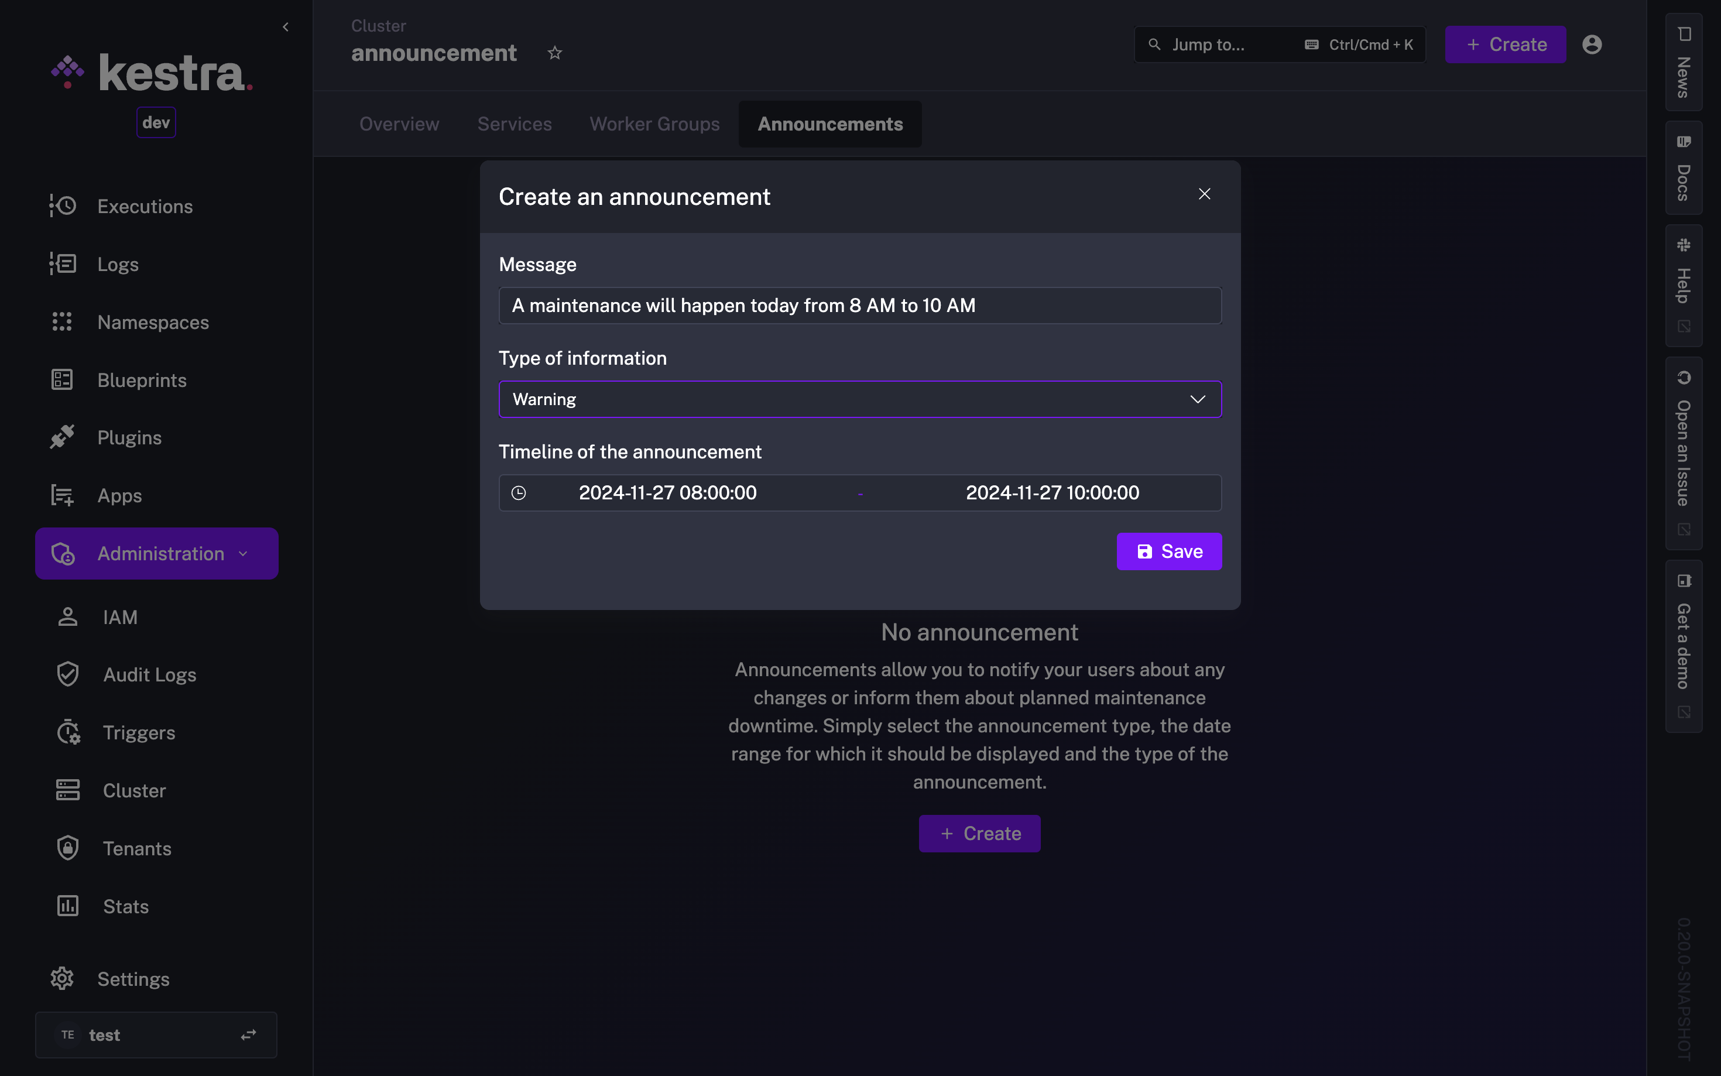1721x1076 pixels.
Task: Switch tenant using the test swap arrows
Action: (248, 1034)
